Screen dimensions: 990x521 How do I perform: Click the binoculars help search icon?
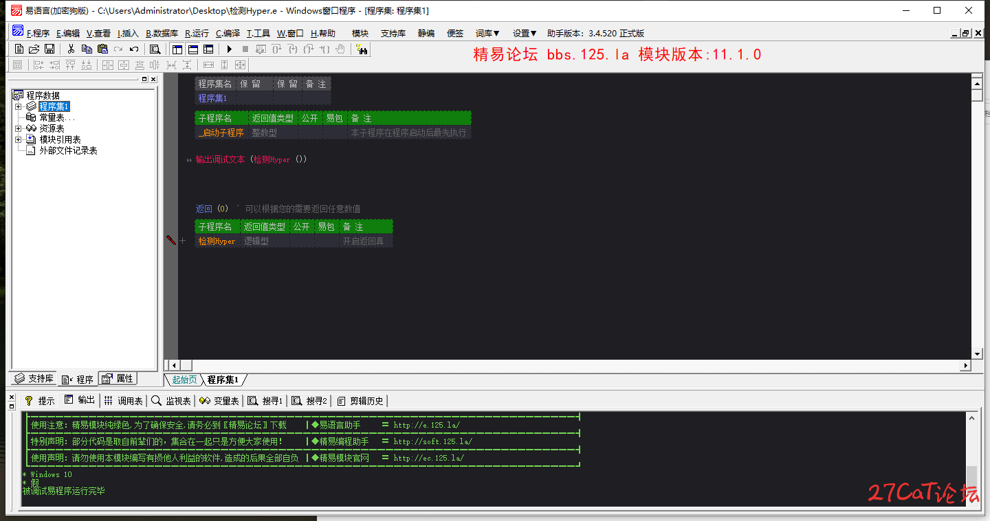click(362, 49)
